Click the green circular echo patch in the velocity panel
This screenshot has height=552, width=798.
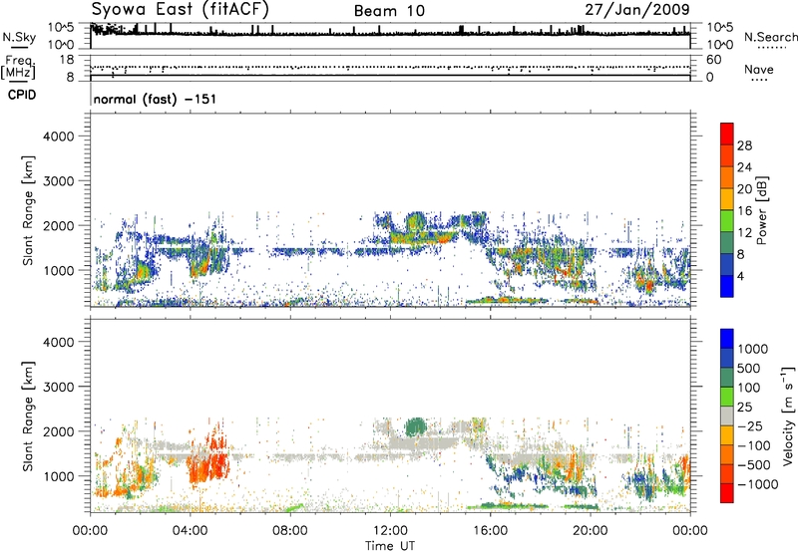416,427
